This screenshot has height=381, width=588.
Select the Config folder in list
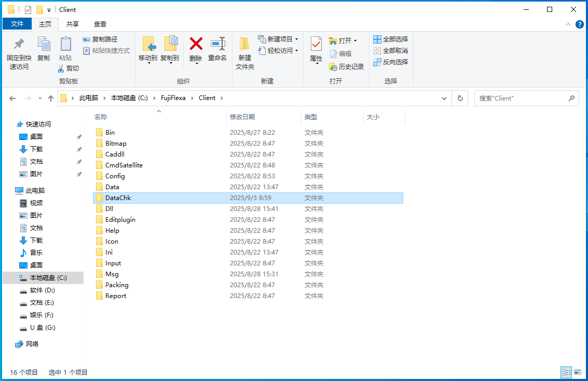[x=115, y=176]
